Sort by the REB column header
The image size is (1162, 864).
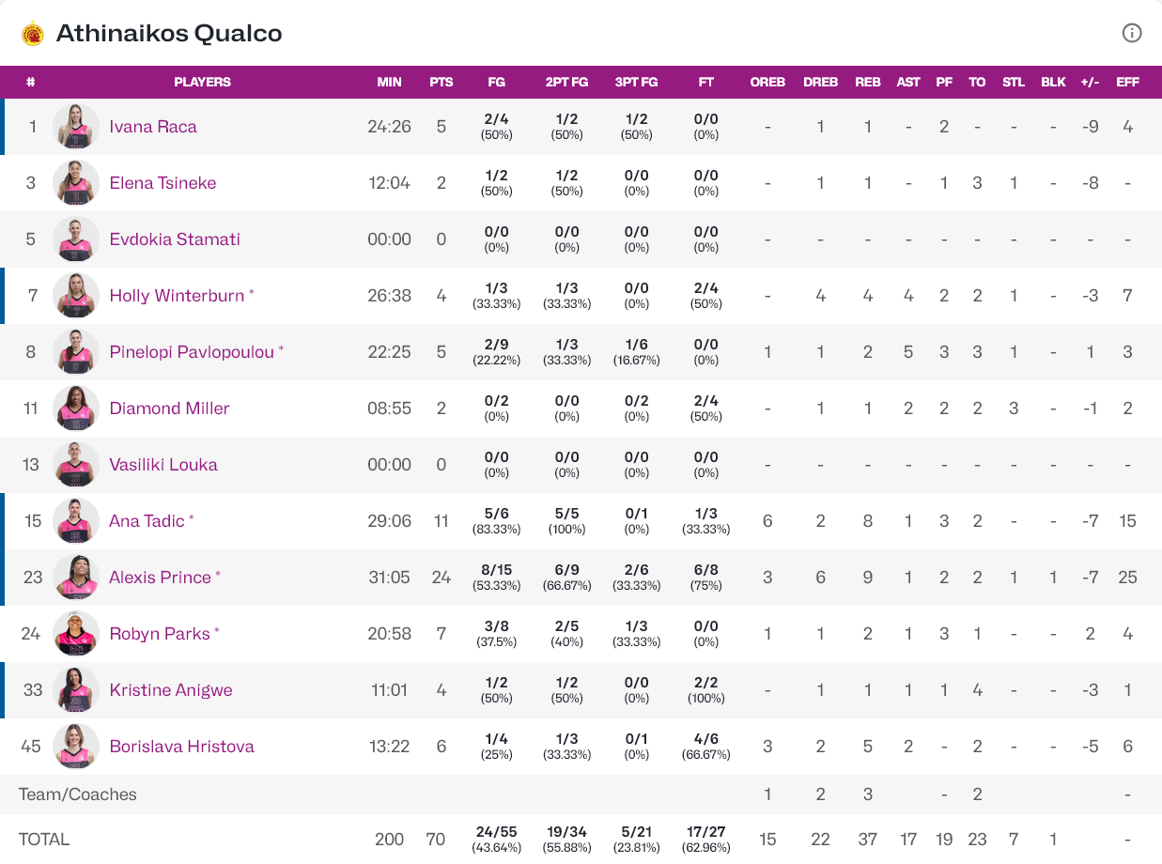[x=868, y=82]
